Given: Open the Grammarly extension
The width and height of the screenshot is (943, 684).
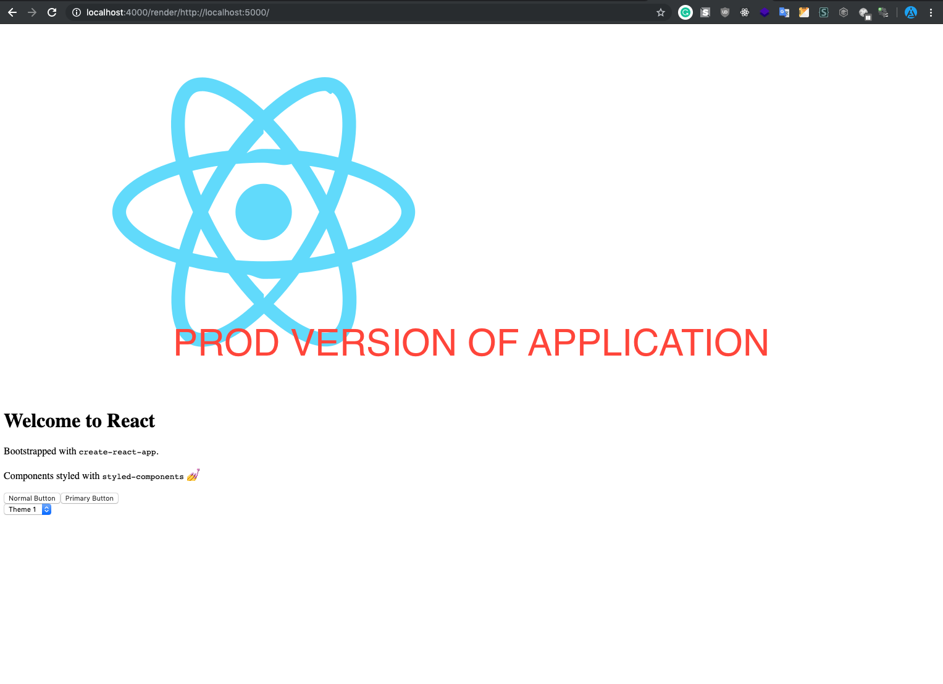Looking at the screenshot, I should 685,12.
